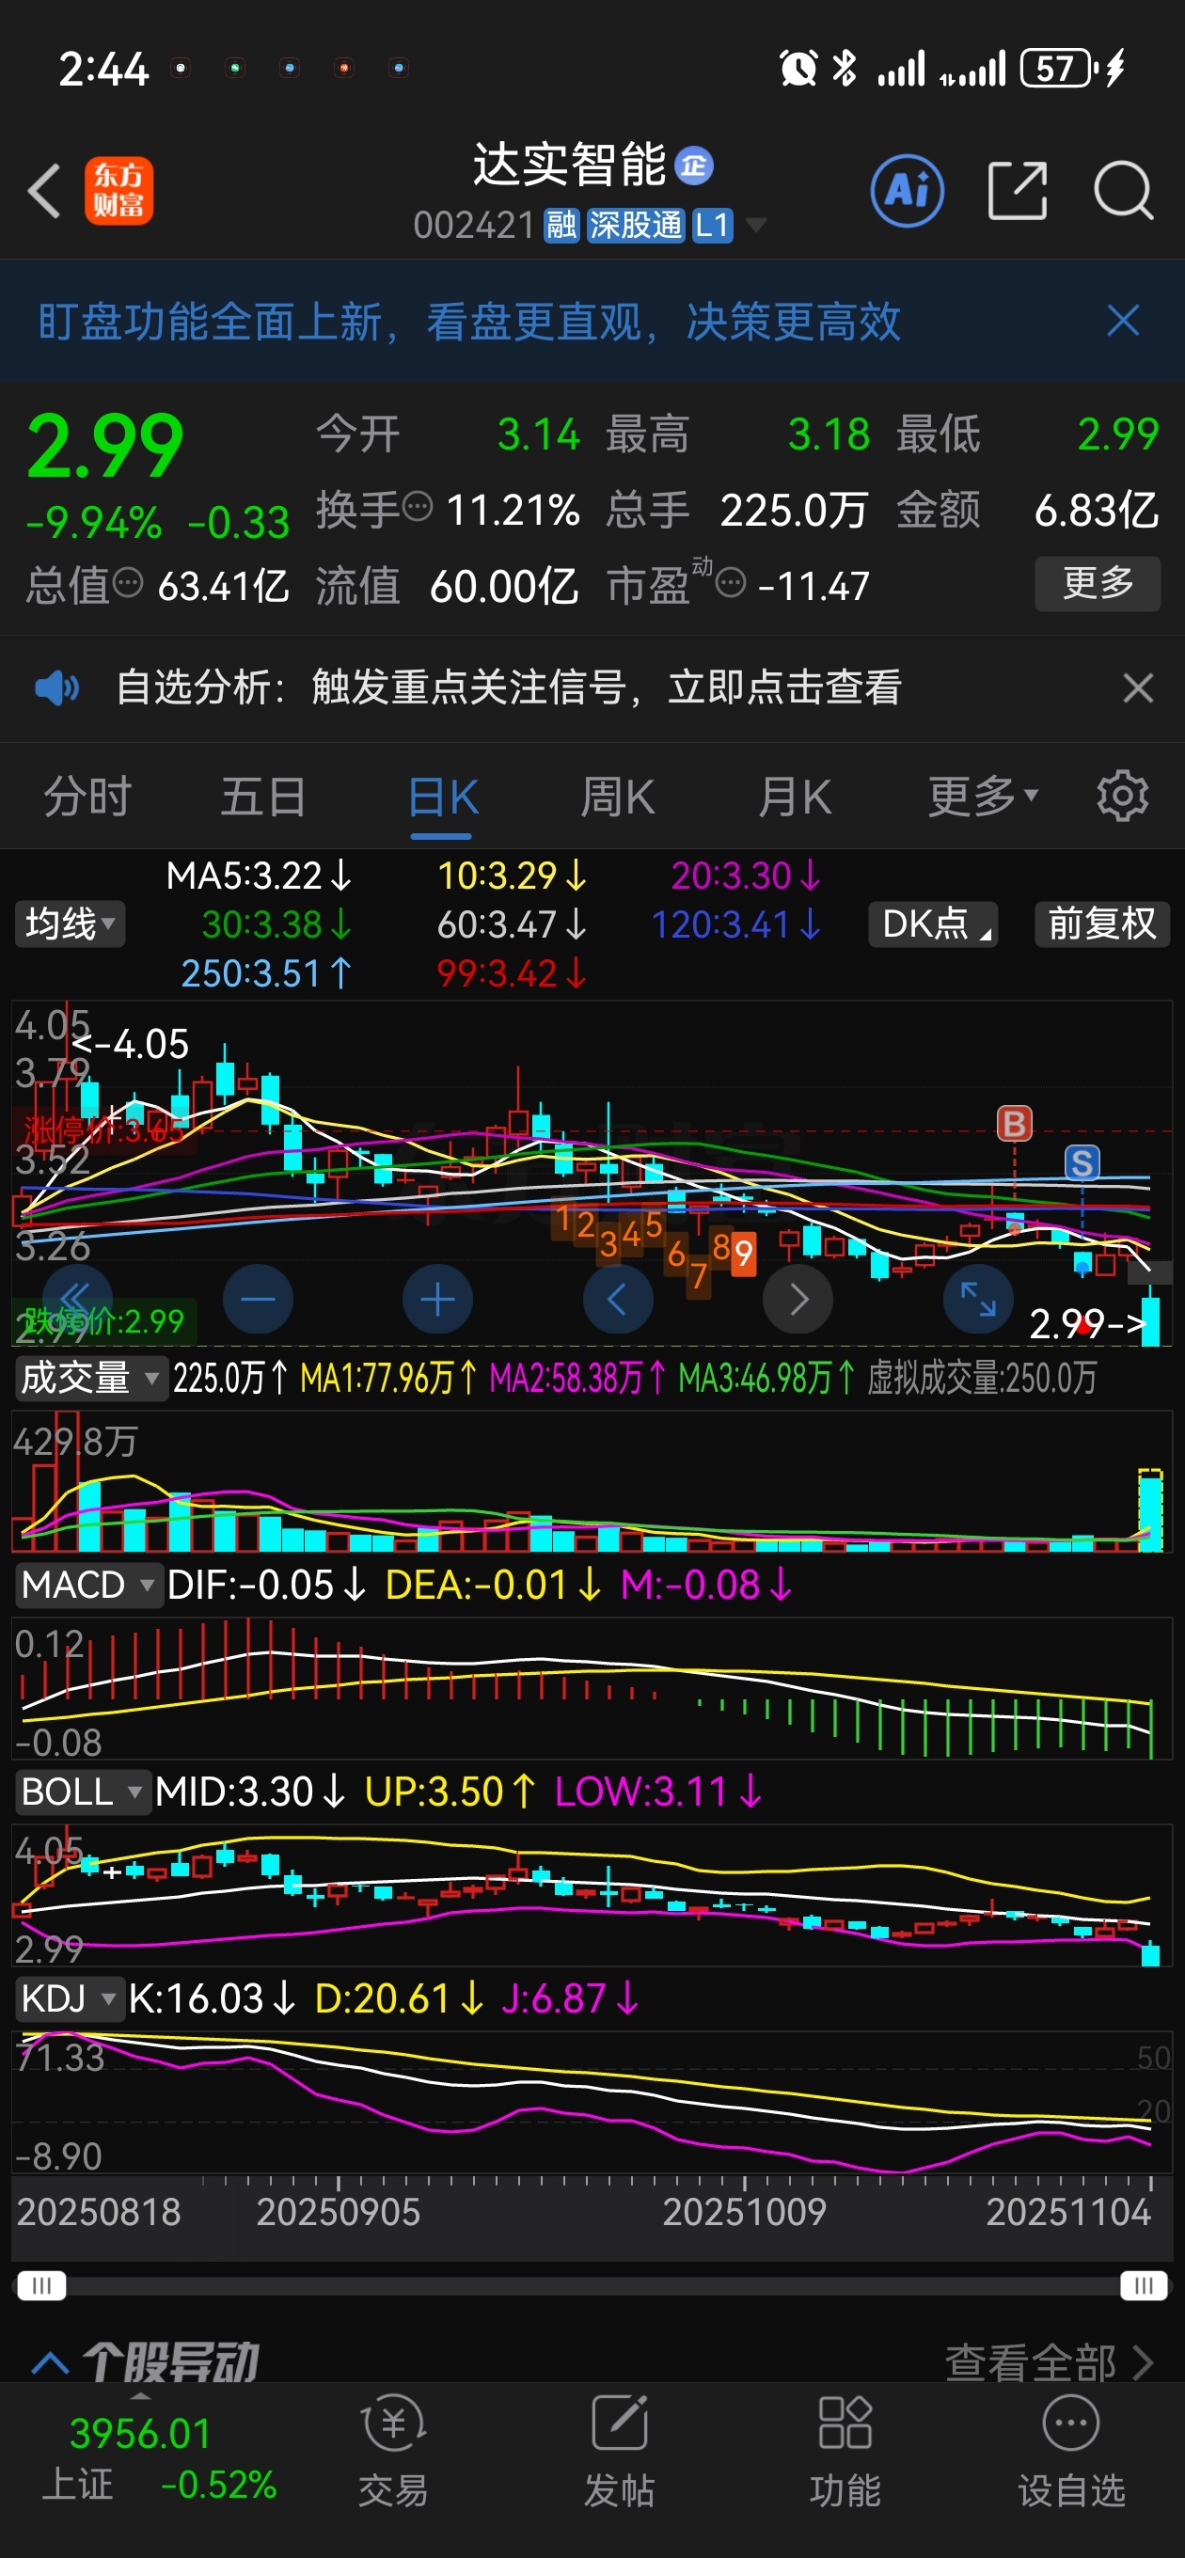Tap the 自选分析 notification text
Image resolution: width=1185 pixels, height=2558 pixels.
509,687
